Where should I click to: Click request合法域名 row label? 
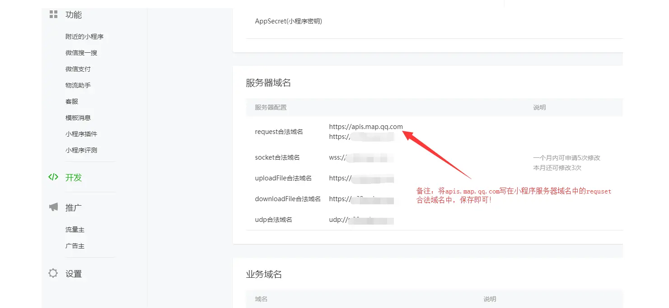click(279, 132)
